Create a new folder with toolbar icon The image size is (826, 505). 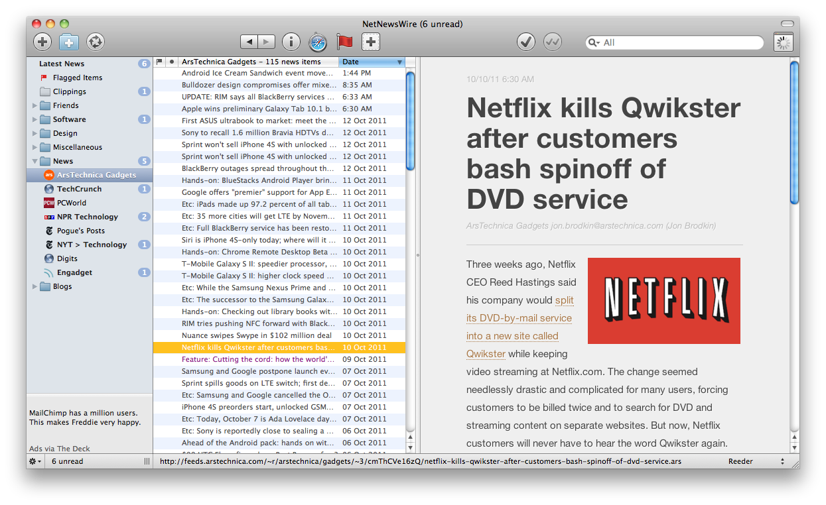coord(69,42)
